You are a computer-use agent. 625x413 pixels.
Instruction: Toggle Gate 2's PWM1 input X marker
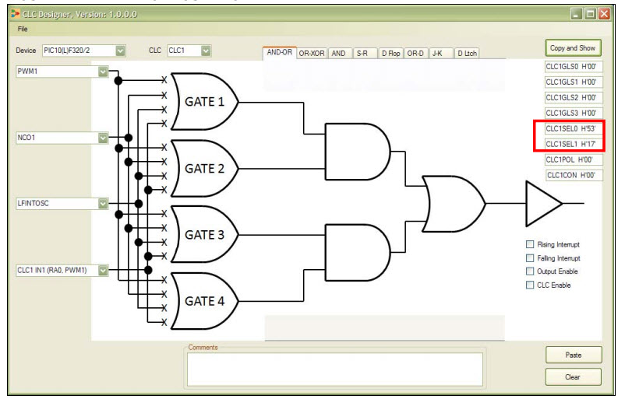pyautogui.click(x=164, y=148)
